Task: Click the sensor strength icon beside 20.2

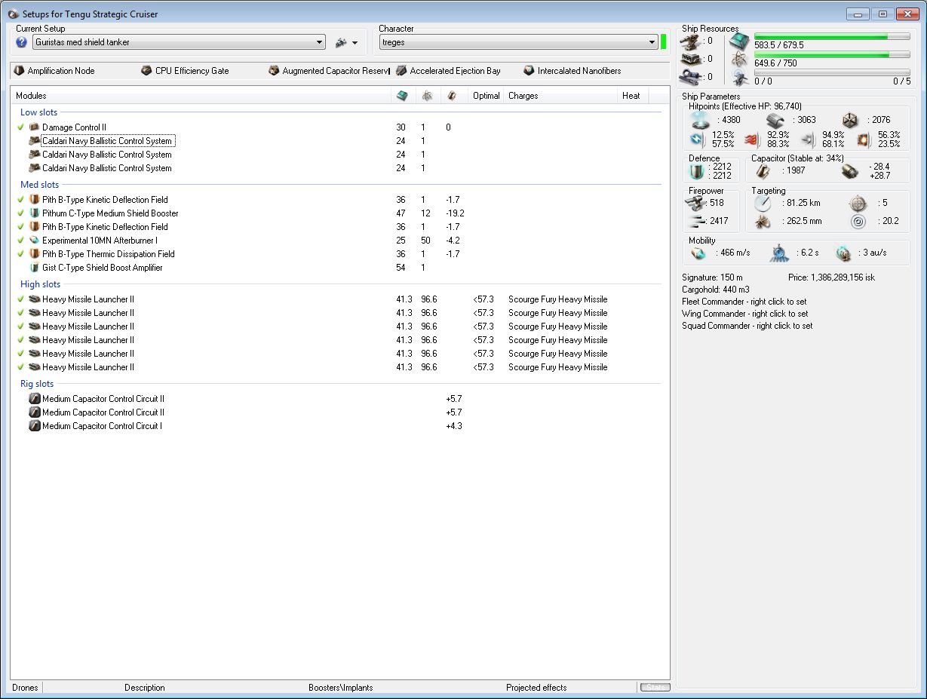Action: click(858, 222)
